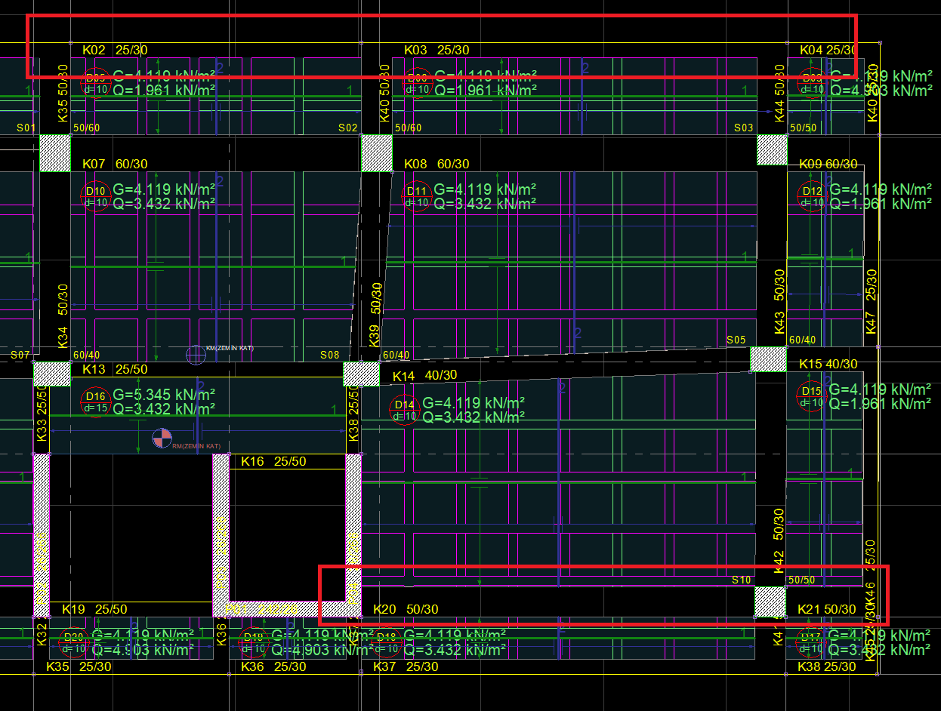Click the D17 slab tag circle
Image resolution: width=941 pixels, height=711 pixels.
coord(812,642)
